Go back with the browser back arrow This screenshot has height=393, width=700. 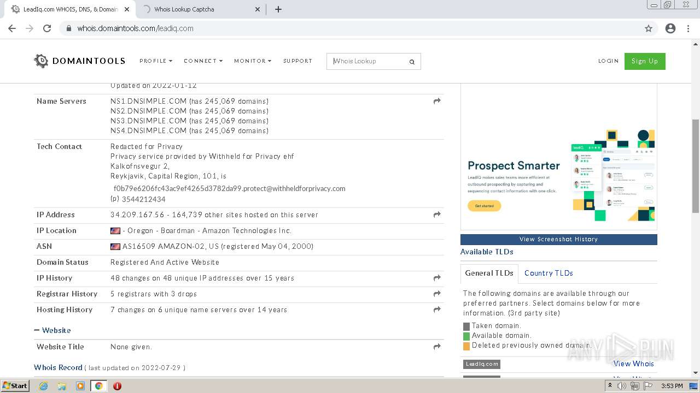coord(12,28)
